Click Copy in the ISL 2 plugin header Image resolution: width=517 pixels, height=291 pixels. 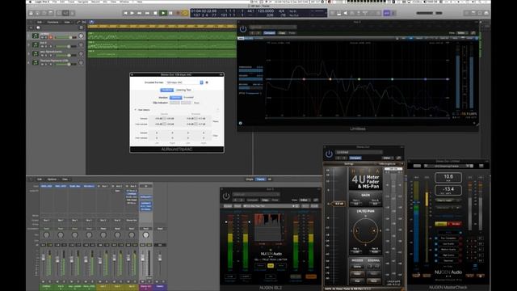(265, 200)
